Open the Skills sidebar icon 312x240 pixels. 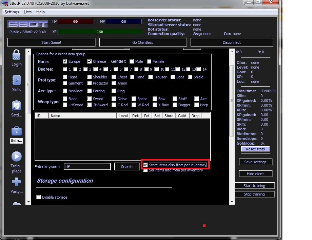click(16, 80)
